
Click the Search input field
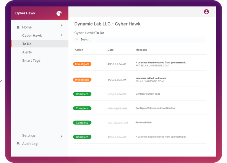tap(140, 39)
